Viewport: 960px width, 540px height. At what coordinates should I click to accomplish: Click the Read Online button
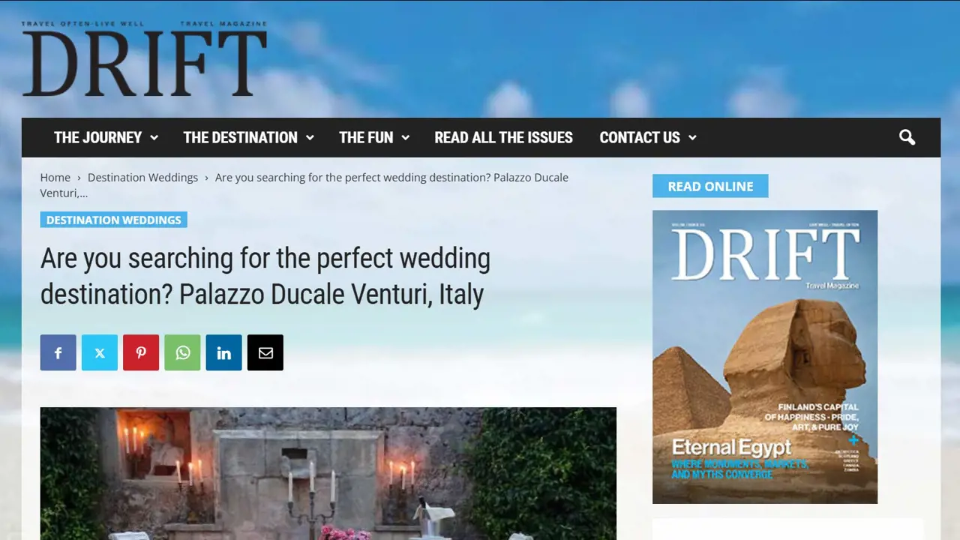709,186
